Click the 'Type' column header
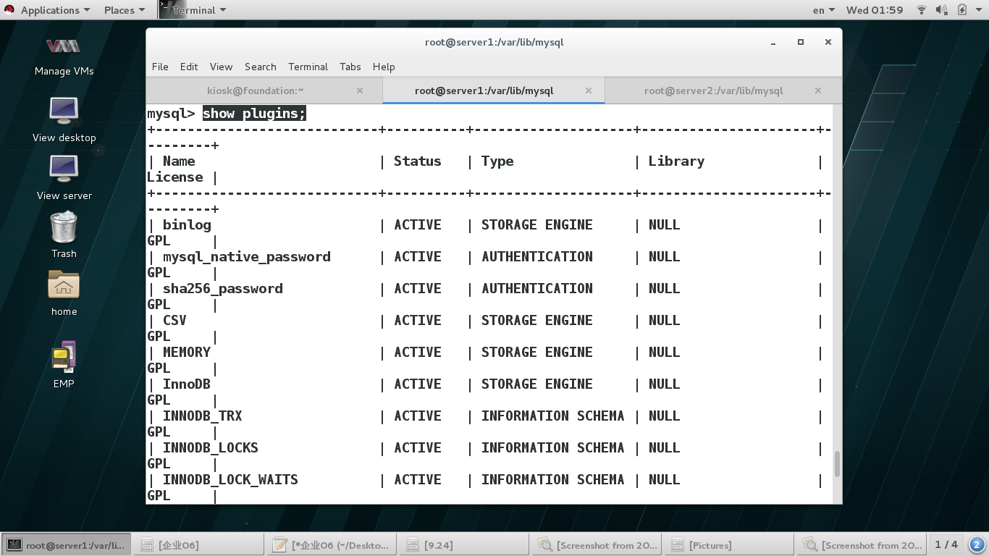The width and height of the screenshot is (989, 556). (x=497, y=161)
